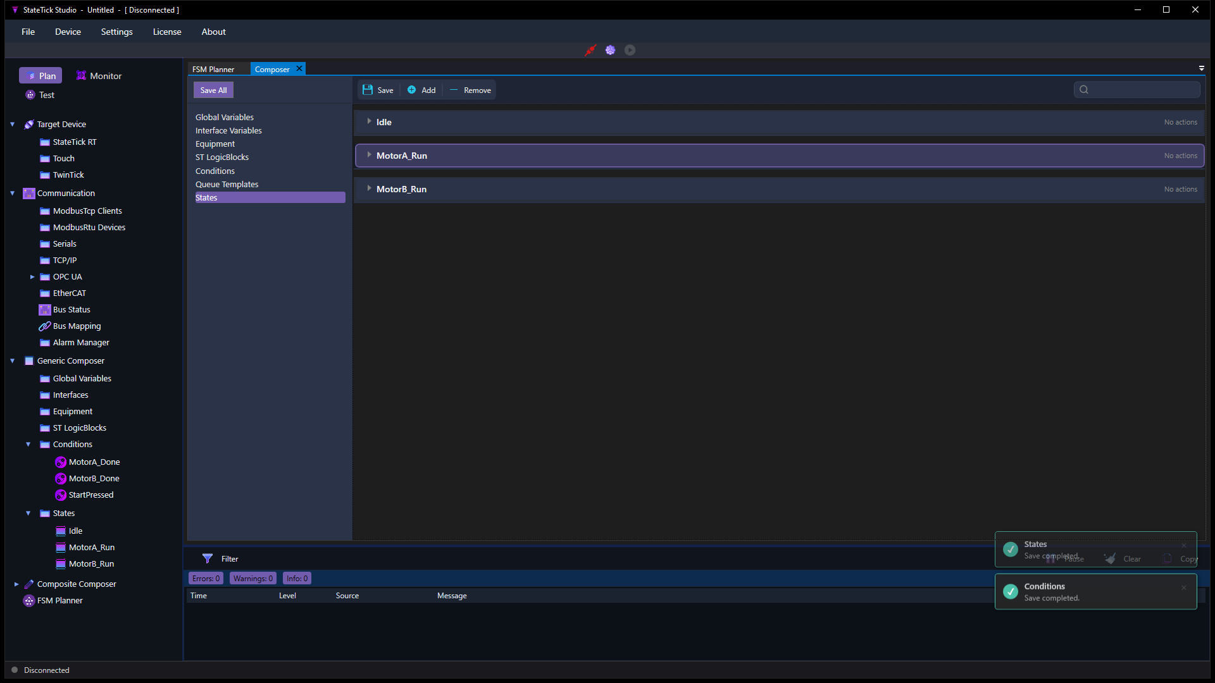Click the Filter funnel icon

click(x=207, y=558)
